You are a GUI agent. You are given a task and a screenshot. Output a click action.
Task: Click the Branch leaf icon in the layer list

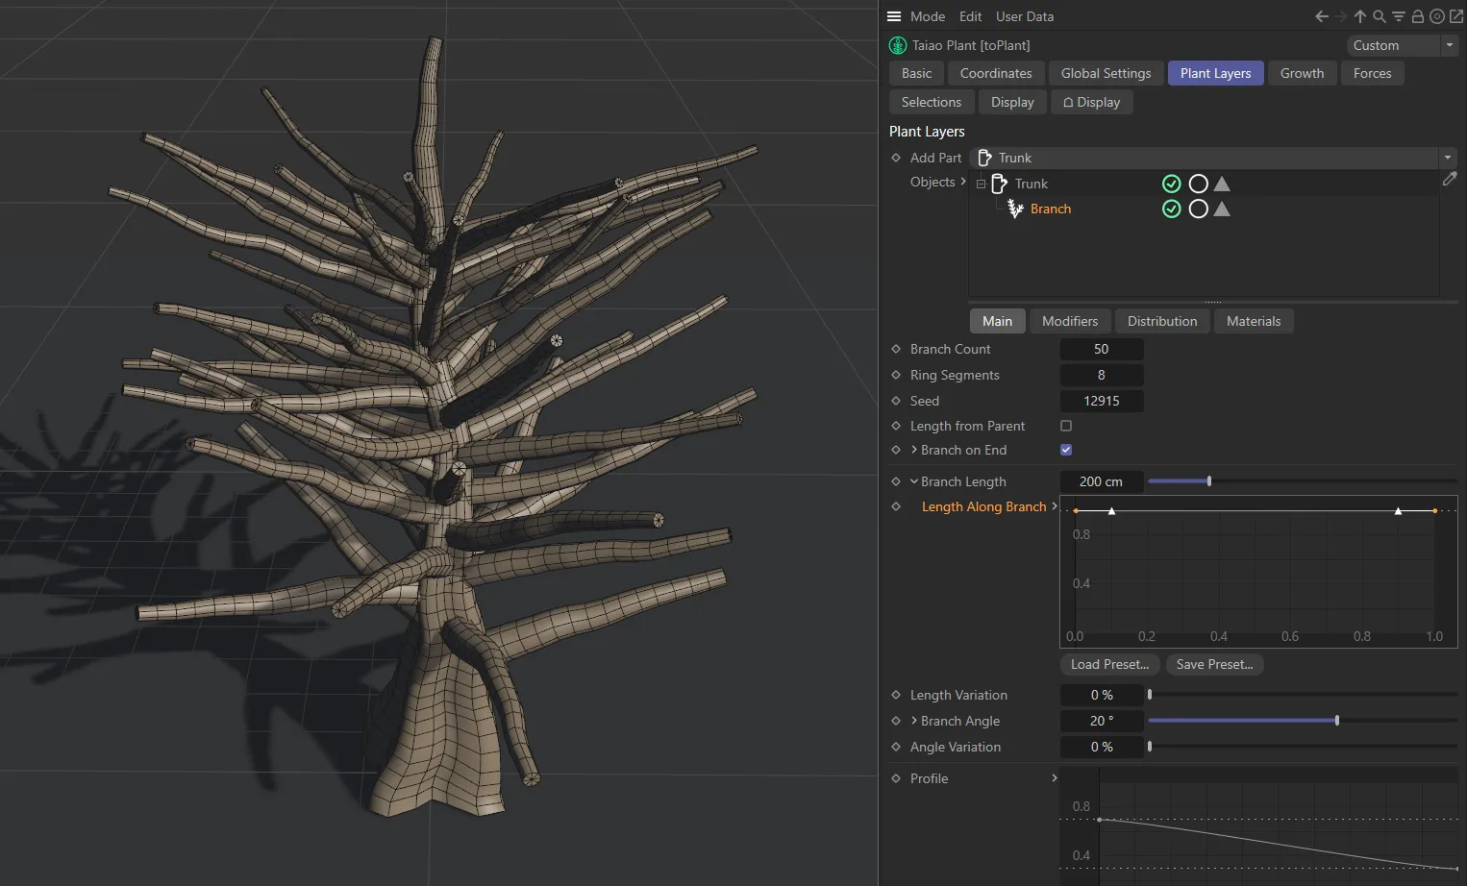pyautogui.click(x=1015, y=209)
